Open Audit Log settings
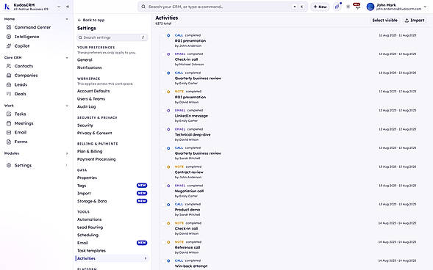Image resolution: width=433 pixels, height=270 pixels. click(86, 106)
